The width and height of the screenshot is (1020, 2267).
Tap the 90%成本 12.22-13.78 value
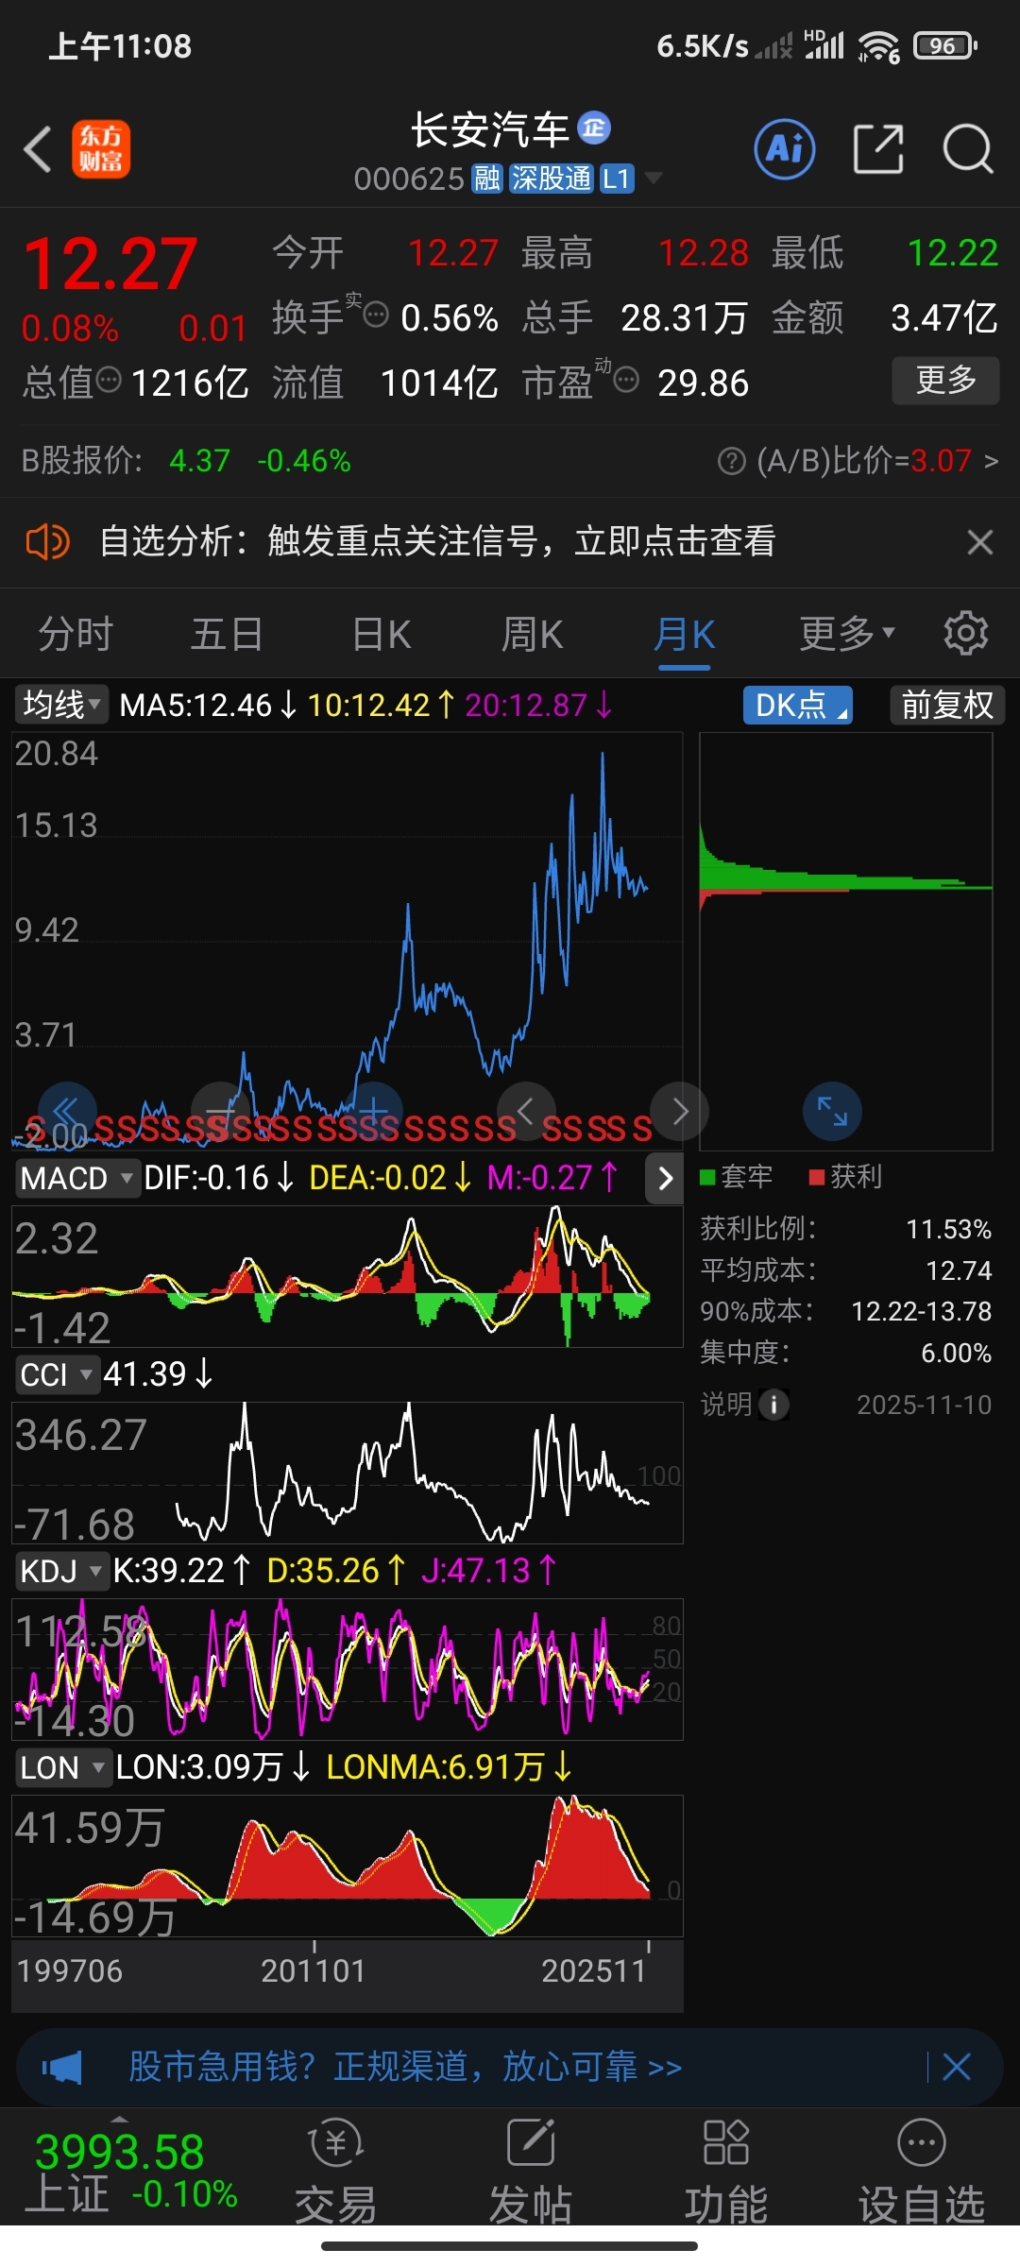coord(921,1311)
